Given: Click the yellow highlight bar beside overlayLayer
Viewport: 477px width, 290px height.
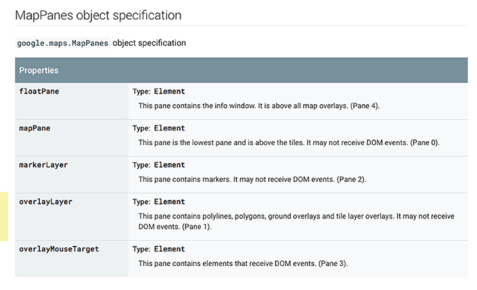Looking at the screenshot, I should 4,217.
